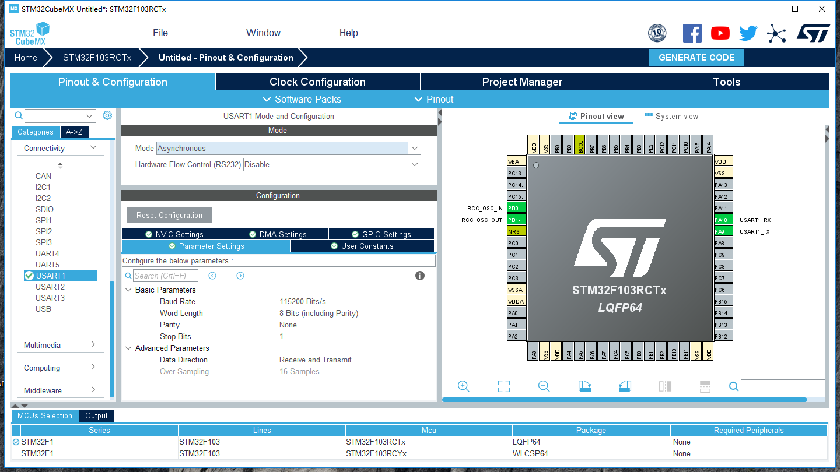This screenshot has height=472, width=840.
Task: Expand the Computing category
Action: pos(93,368)
